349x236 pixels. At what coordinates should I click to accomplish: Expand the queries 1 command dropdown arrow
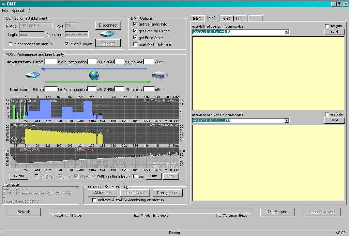tap(287, 32)
